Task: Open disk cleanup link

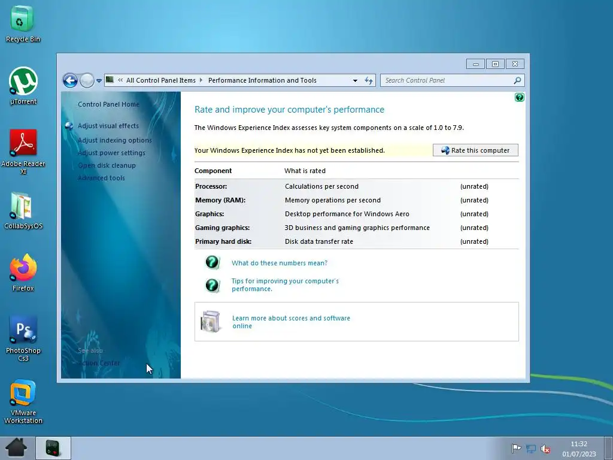Action: pyautogui.click(x=107, y=165)
